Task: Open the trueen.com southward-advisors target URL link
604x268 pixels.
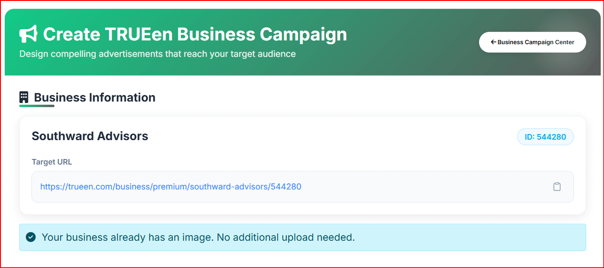Action: (x=171, y=187)
